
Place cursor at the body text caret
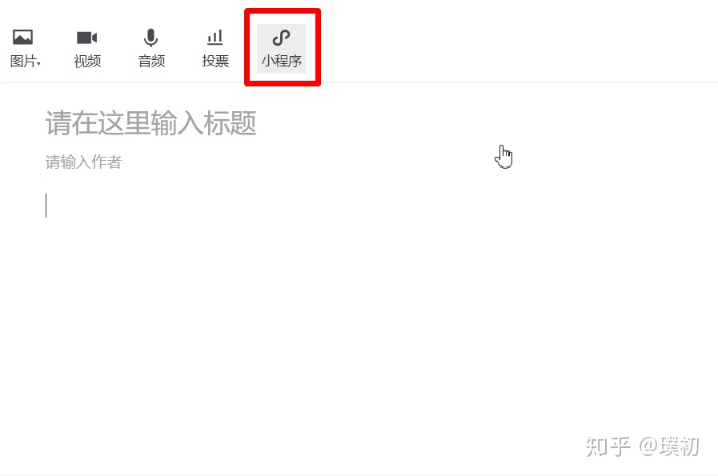[46, 206]
